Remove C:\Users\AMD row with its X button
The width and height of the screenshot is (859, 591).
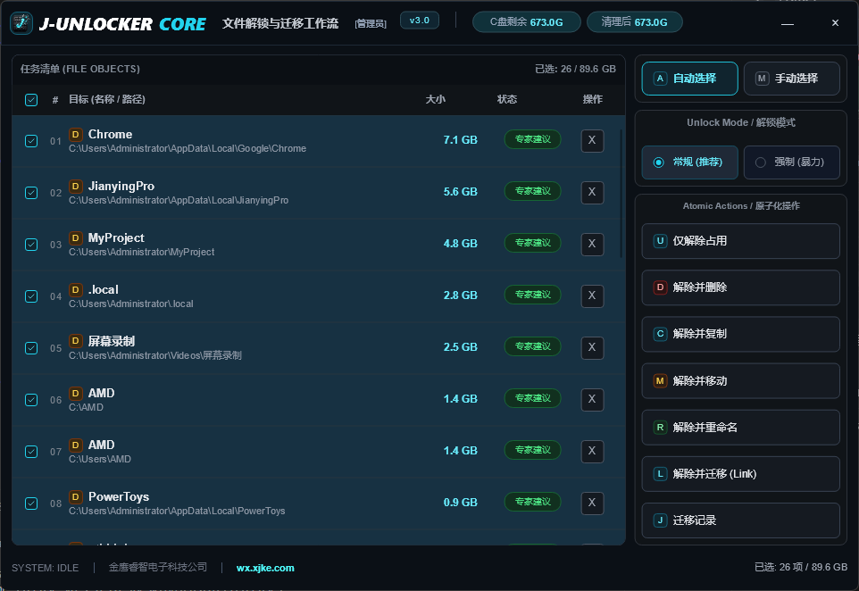coord(592,451)
